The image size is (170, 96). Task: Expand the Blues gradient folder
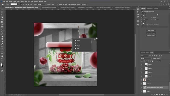coord(74,43)
